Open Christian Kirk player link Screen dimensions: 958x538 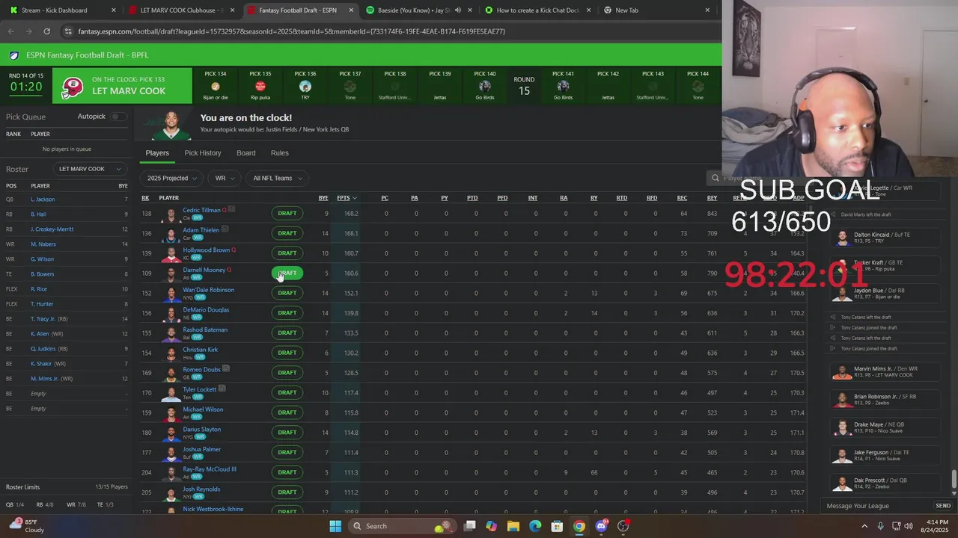pos(201,350)
